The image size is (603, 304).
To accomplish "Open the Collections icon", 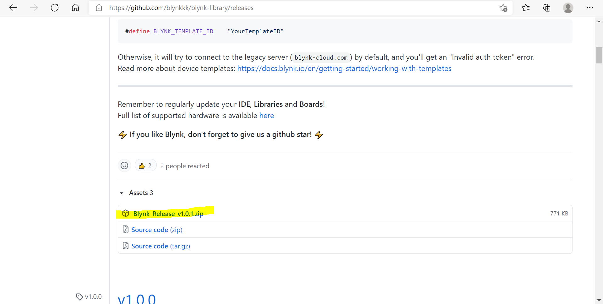I will tap(546, 8).
